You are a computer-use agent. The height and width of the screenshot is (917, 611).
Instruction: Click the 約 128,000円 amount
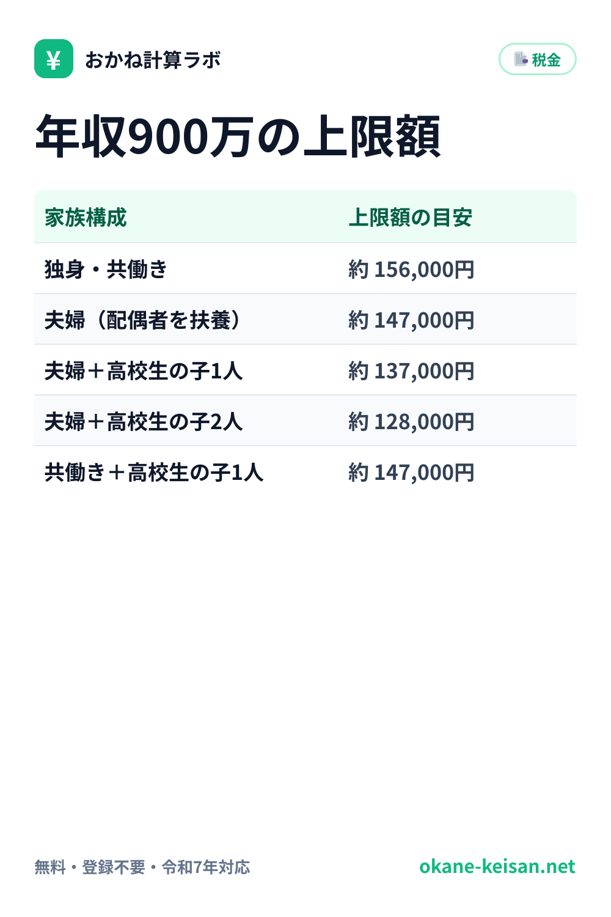coord(411,421)
